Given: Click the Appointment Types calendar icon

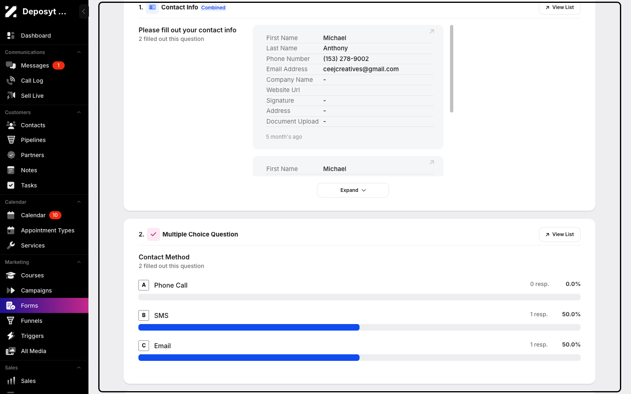Looking at the screenshot, I should 11,230.
